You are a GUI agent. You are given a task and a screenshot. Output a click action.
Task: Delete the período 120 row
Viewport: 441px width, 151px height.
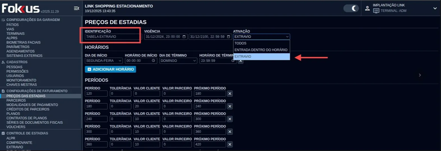coord(230,94)
